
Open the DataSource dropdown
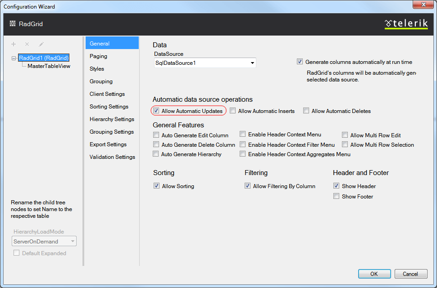click(252, 63)
